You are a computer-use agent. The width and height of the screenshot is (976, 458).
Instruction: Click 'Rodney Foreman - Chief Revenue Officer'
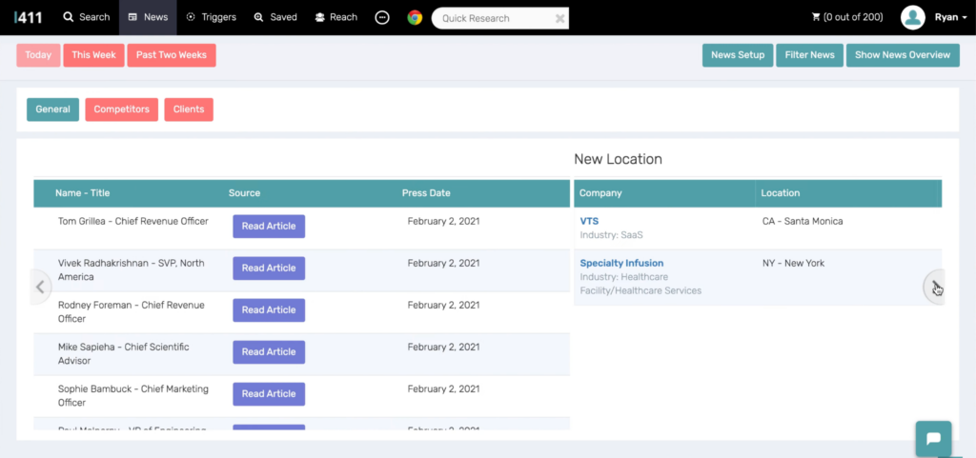click(132, 312)
